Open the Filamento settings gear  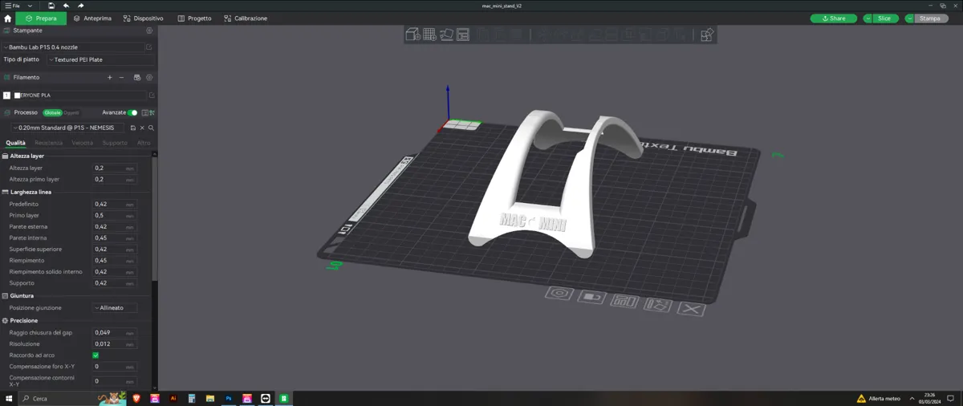tap(149, 78)
